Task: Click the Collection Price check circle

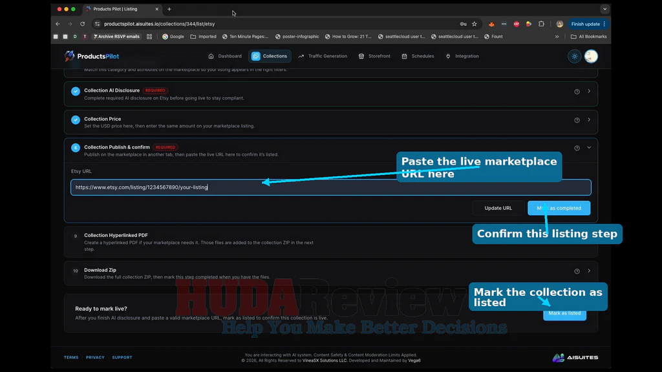Action: 76,119
